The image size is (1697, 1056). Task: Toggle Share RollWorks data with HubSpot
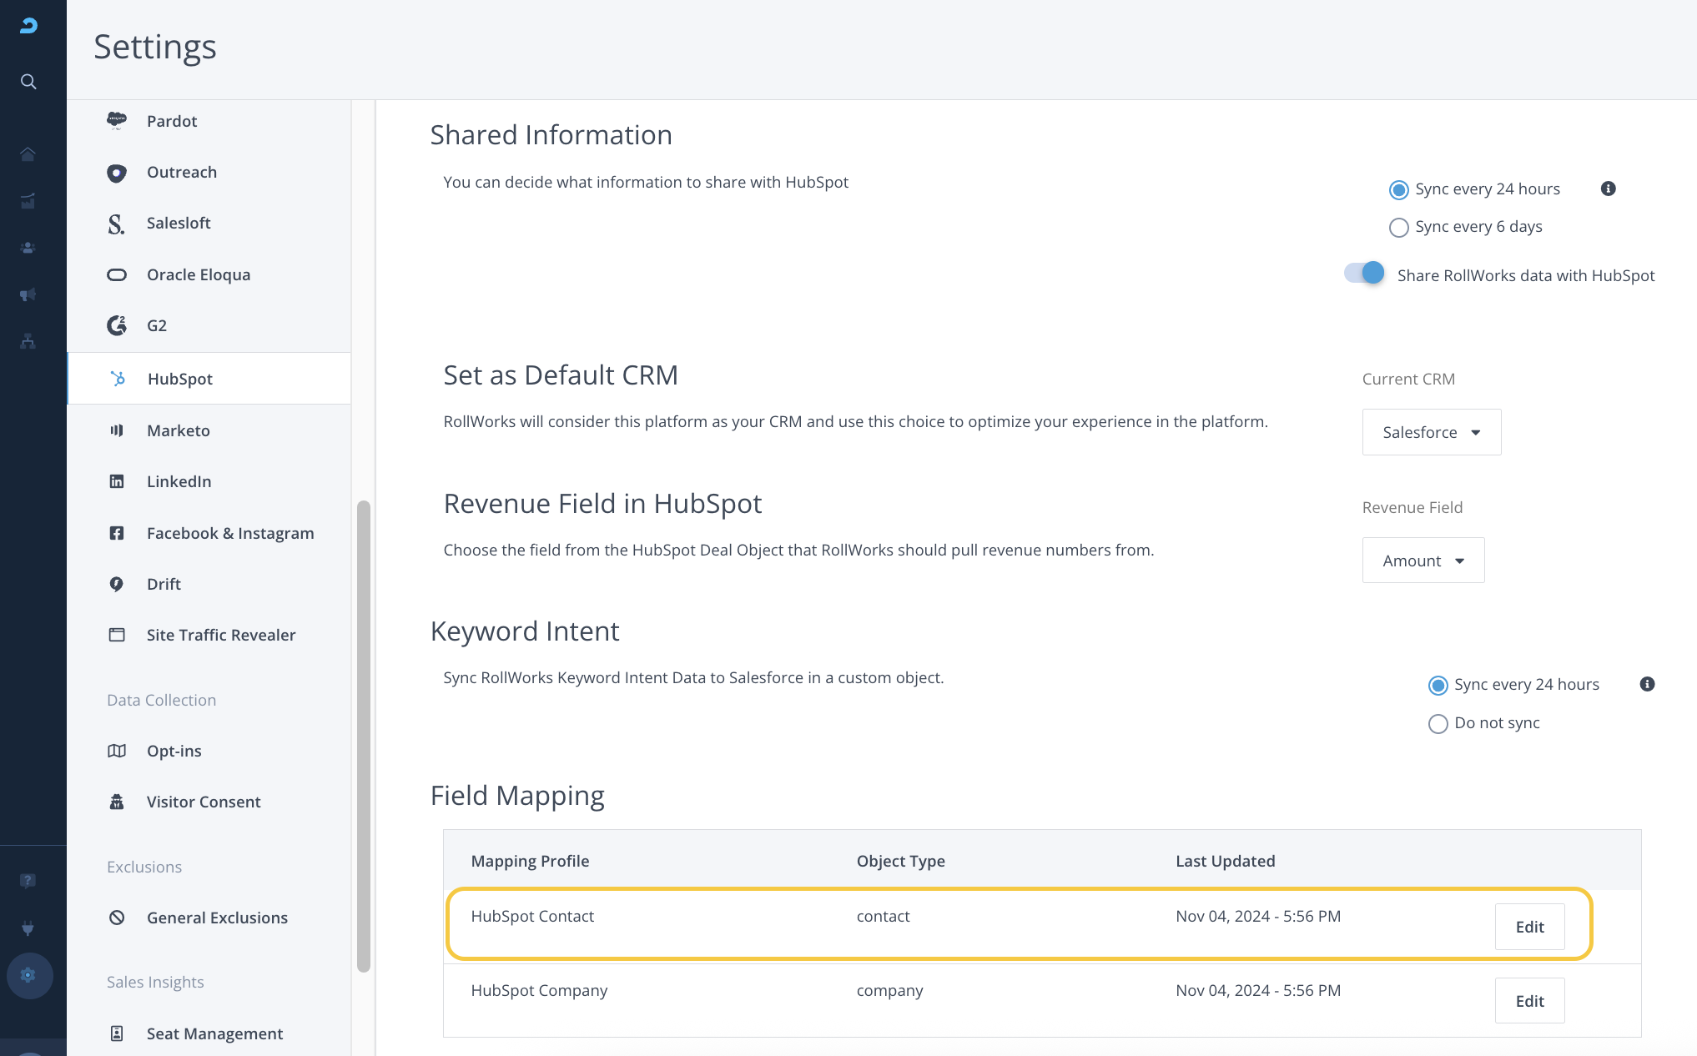[x=1365, y=274]
